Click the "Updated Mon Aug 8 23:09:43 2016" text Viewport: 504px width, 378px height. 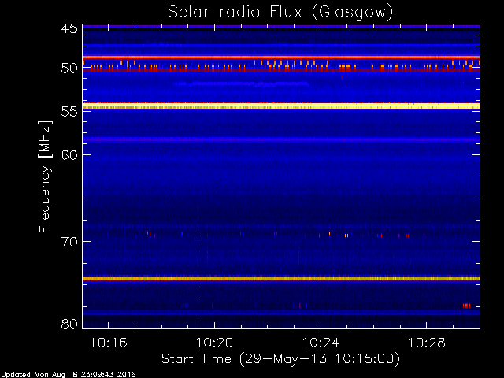point(69,375)
